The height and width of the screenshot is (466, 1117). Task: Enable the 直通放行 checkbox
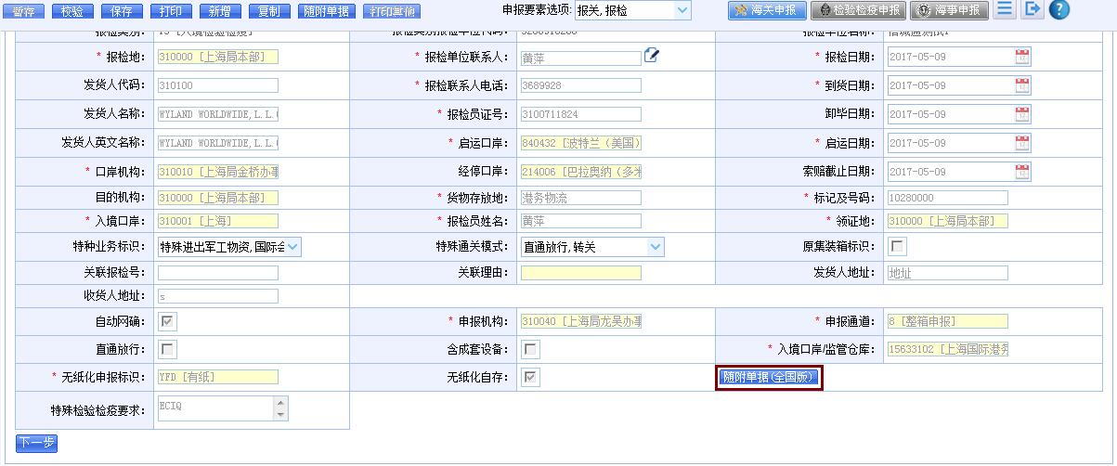pos(167,349)
